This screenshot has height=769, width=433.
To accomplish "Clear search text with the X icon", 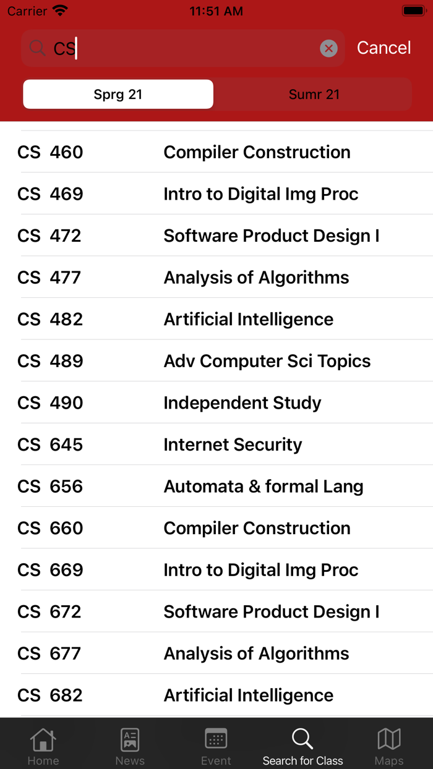I will (328, 48).
